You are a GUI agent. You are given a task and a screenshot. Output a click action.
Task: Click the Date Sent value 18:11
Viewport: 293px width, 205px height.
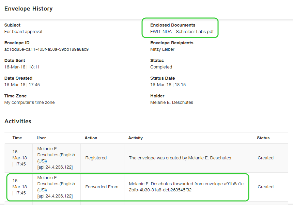click(x=22, y=67)
